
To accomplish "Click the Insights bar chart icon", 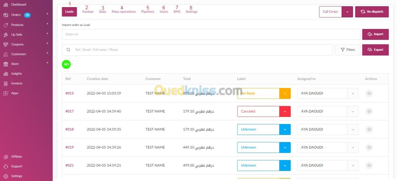I will (6, 74).
